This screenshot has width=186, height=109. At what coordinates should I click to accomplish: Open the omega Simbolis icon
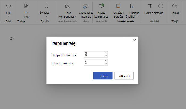coord(161,6)
